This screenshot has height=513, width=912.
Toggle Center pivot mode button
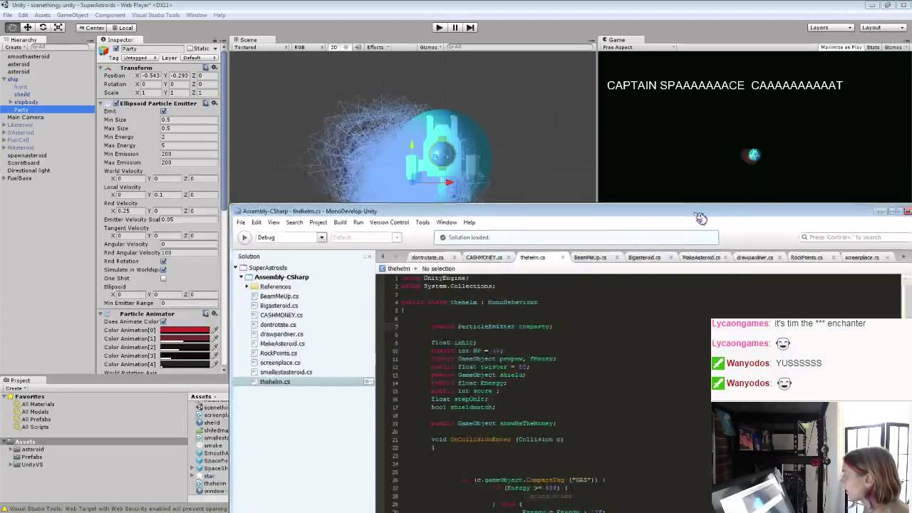click(91, 28)
